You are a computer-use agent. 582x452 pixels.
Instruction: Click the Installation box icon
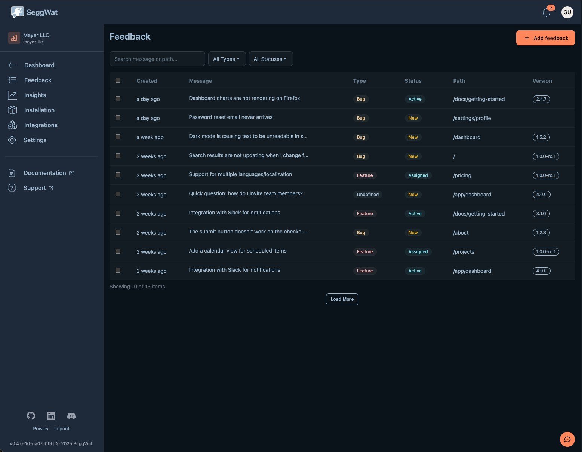tap(12, 110)
